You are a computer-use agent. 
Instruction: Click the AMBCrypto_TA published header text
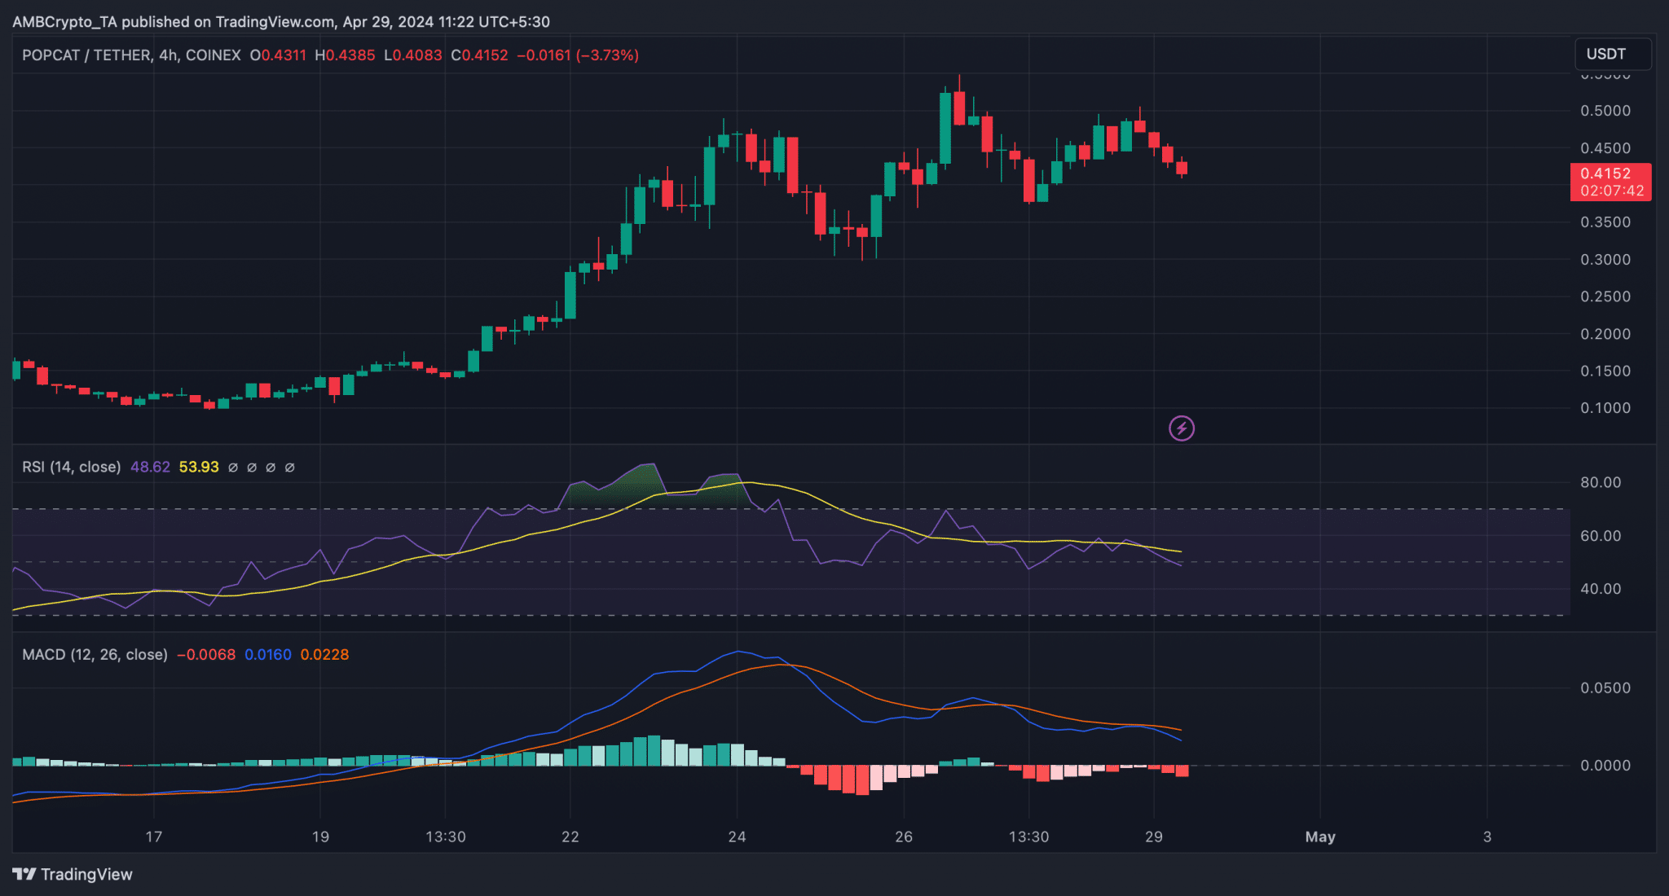281,22
